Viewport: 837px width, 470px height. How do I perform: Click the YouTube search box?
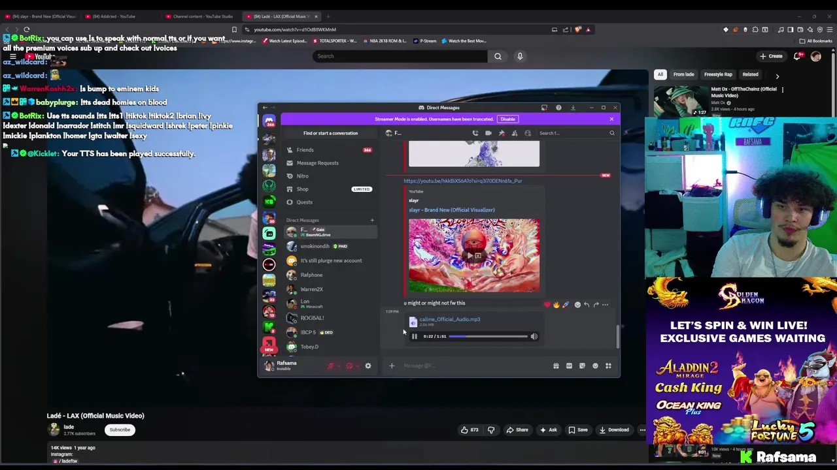pos(399,56)
